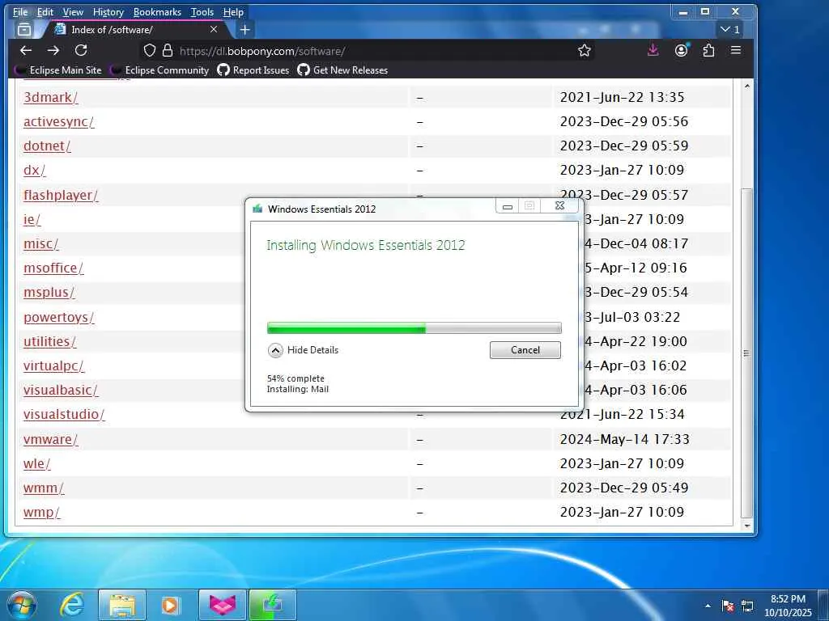Open the Get New Releases bookmark
Screen dimensions: 829x621
coord(342,70)
